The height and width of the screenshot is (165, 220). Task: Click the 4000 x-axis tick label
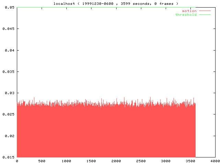tap(215, 161)
